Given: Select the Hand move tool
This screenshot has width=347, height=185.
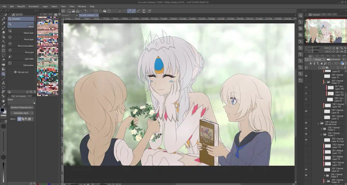Looking at the screenshot, I should [4, 101].
